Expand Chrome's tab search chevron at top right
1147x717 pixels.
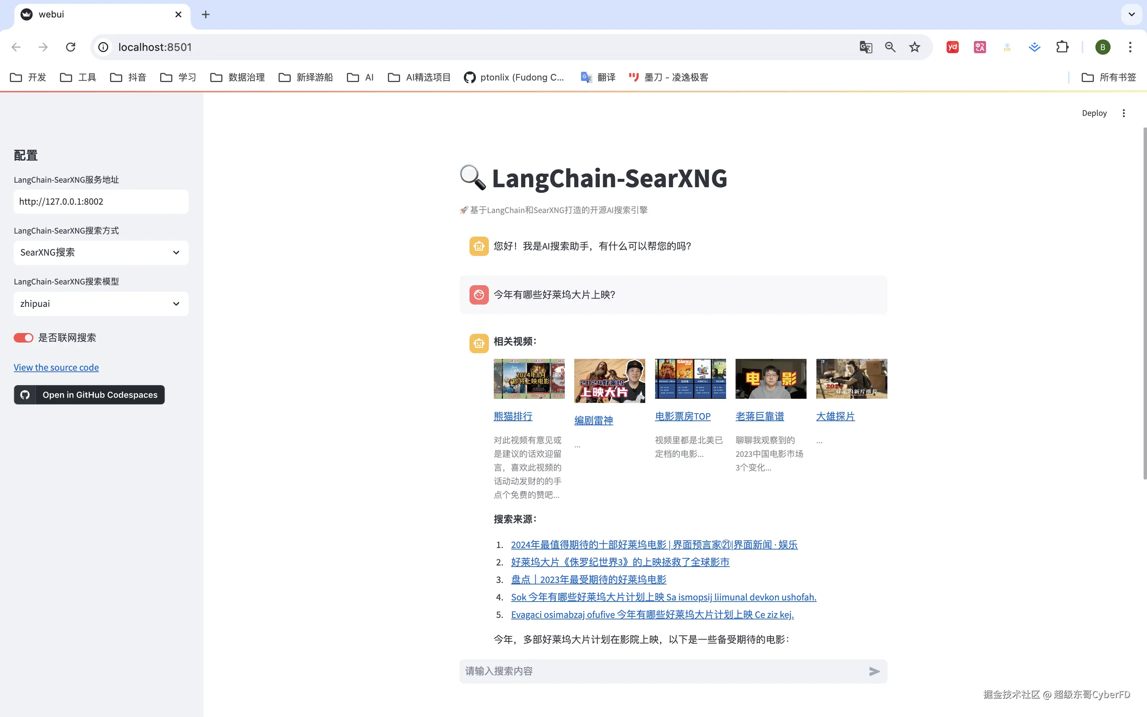[x=1131, y=15]
